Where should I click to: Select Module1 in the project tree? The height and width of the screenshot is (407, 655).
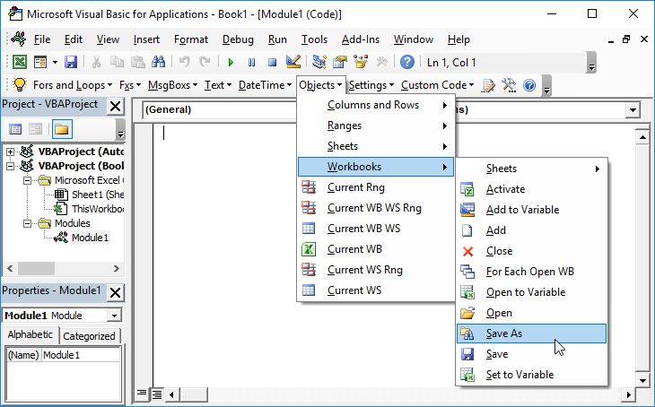click(x=90, y=238)
